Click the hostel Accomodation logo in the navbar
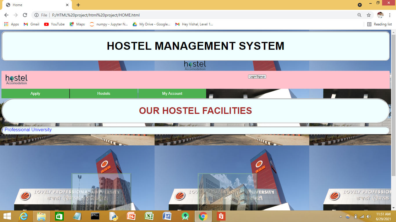 click(x=16, y=79)
